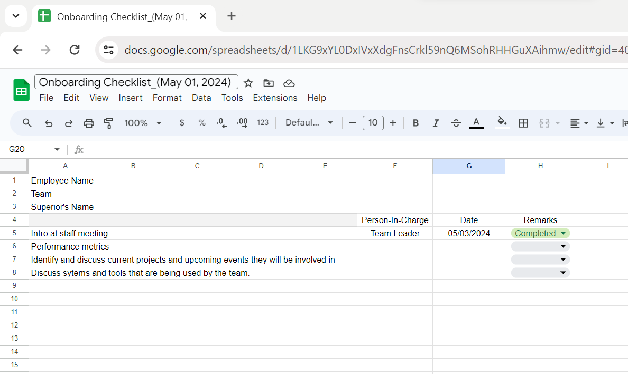628x374 pixels.
Task: Open Sheets home via green logo
Action: point(21,90)
